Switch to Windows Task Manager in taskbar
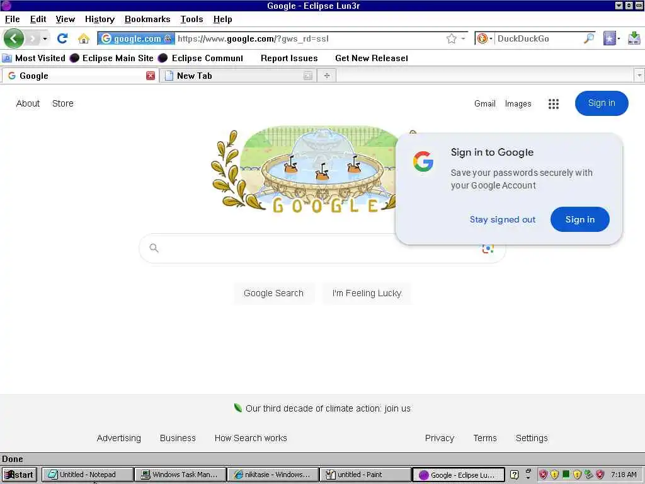This screenshot has height=484, width=645. coord(181,475)
